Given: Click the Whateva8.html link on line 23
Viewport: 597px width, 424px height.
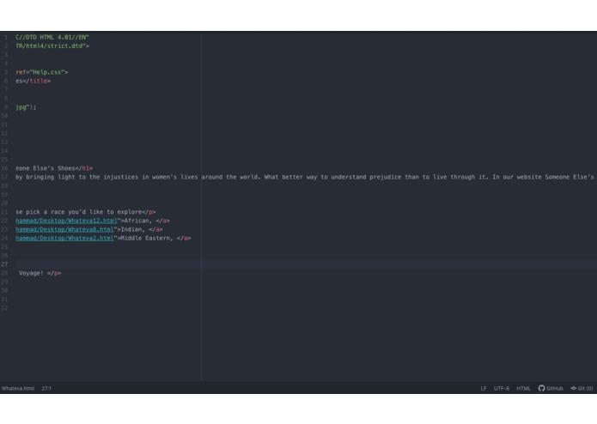Looking at the screenshot, I should pos(64,229).
